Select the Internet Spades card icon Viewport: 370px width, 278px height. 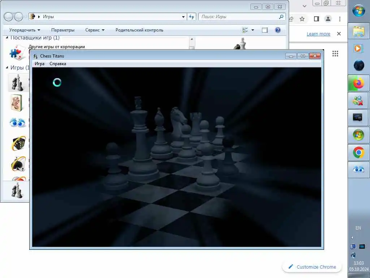pyautogui.click(x=18, y=164)
